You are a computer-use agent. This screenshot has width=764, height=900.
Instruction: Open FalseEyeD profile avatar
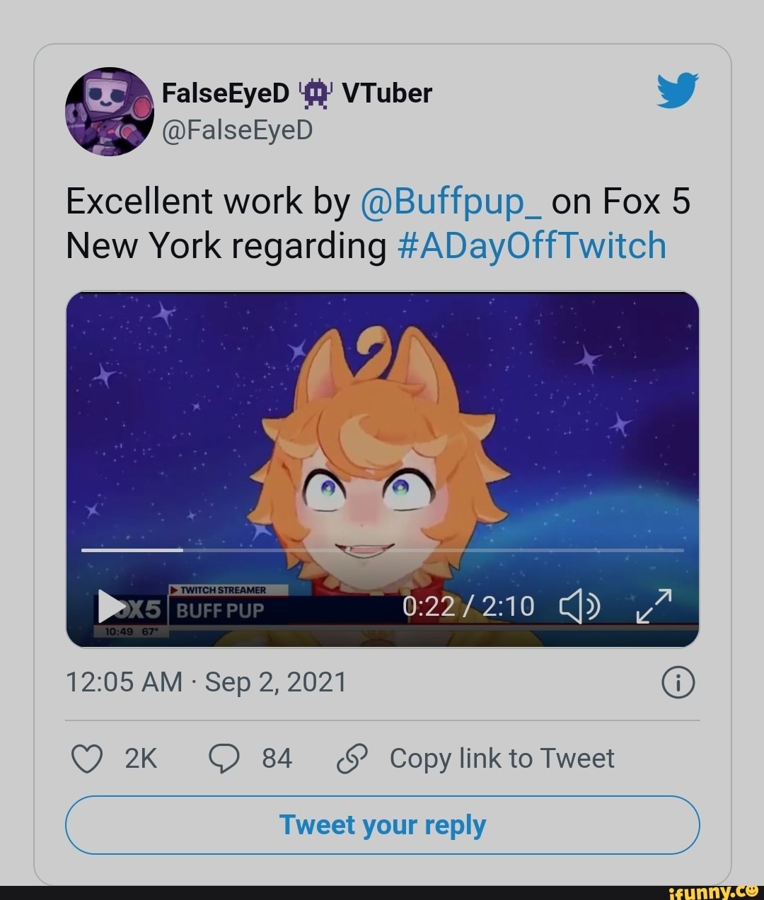109,112
